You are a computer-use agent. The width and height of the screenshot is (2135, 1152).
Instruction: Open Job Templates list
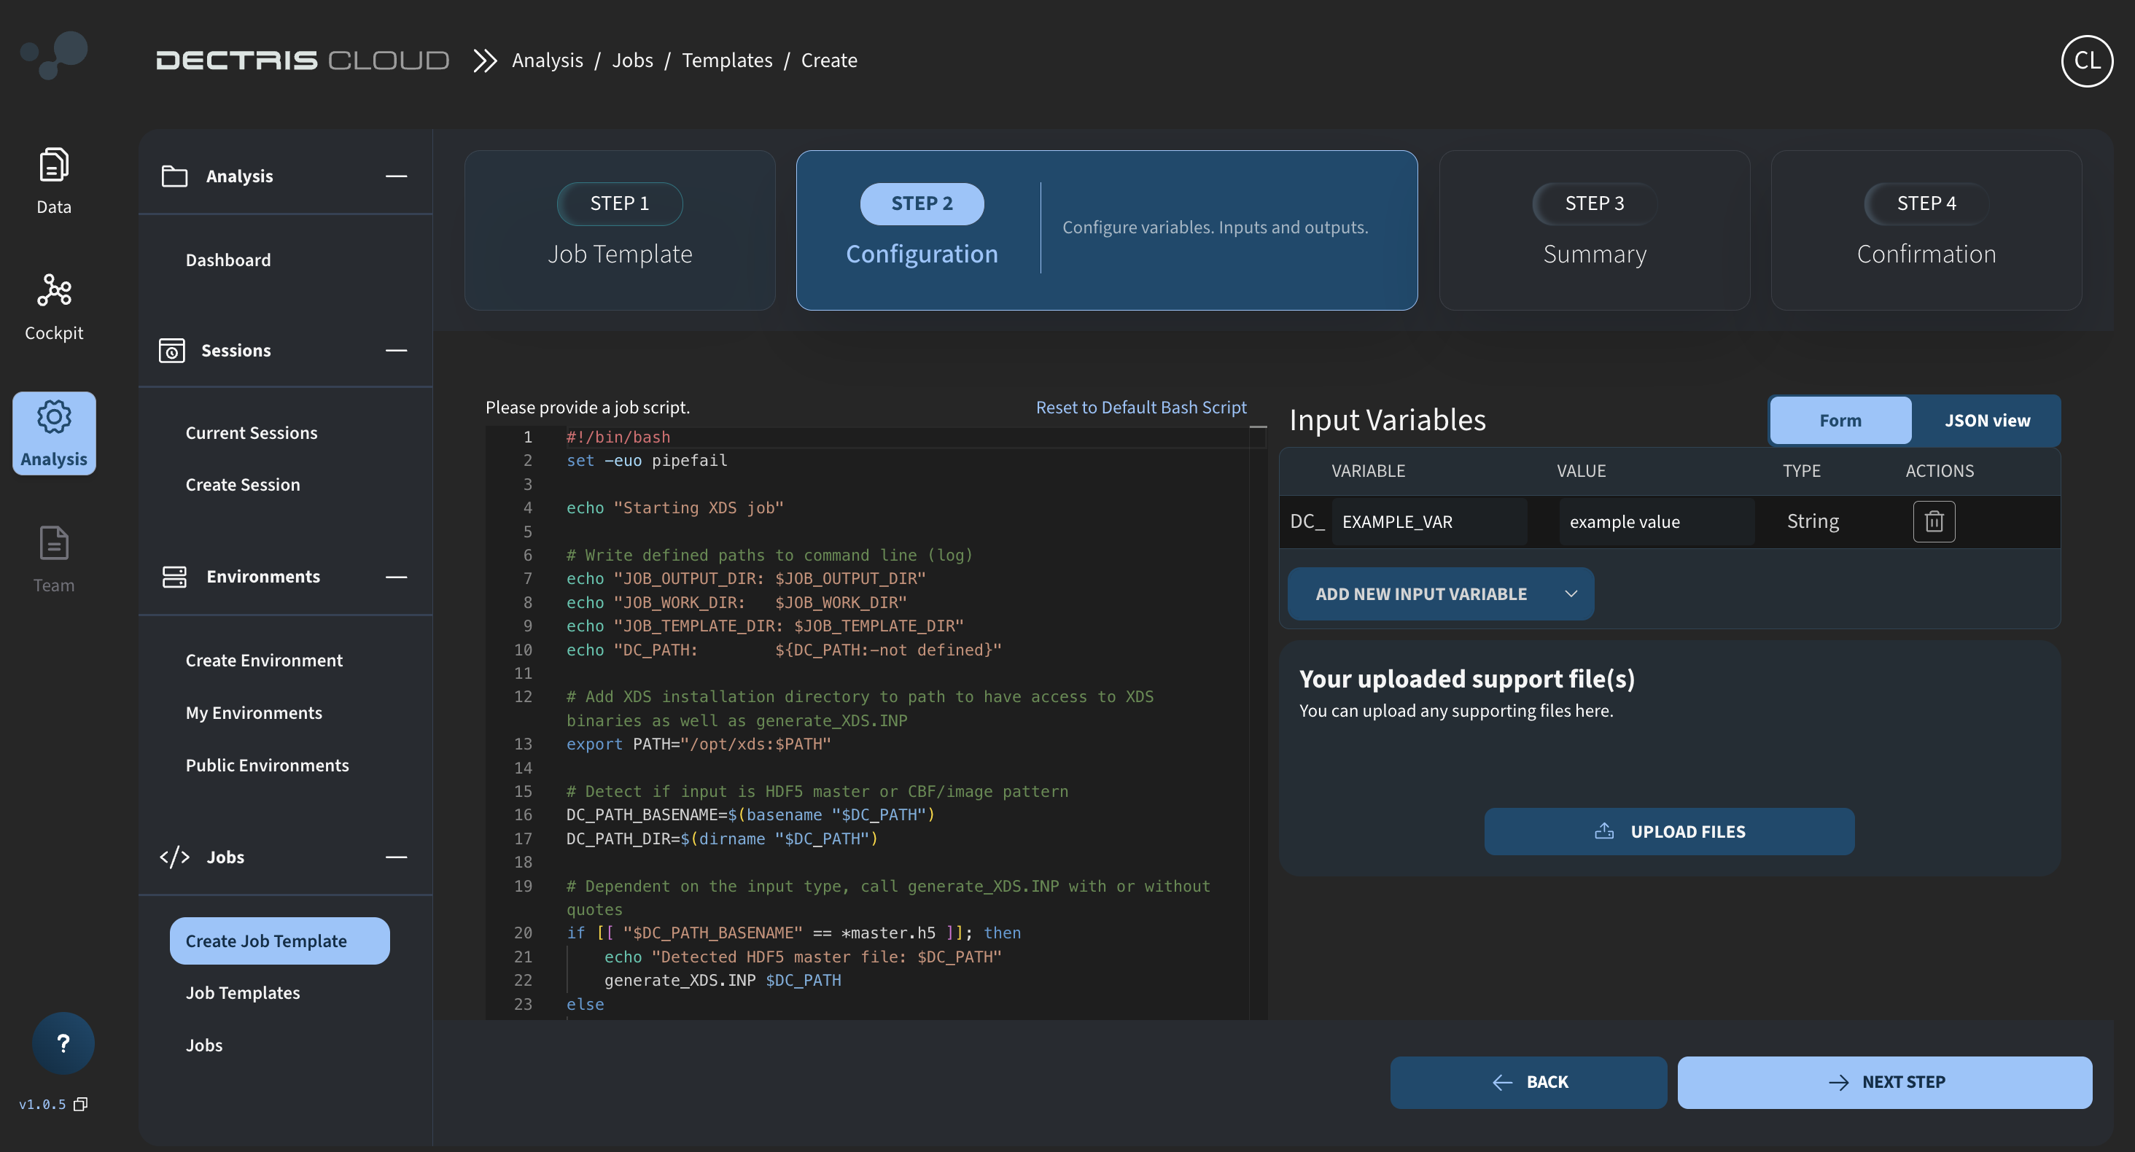(242, 993)
